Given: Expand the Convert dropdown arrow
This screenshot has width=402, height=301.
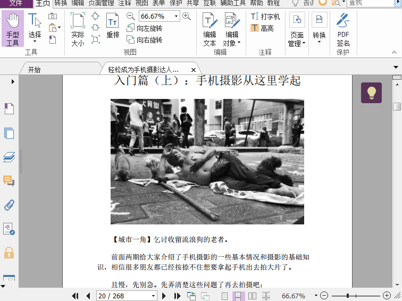Looking at the screenshot, I should [319, 42].
